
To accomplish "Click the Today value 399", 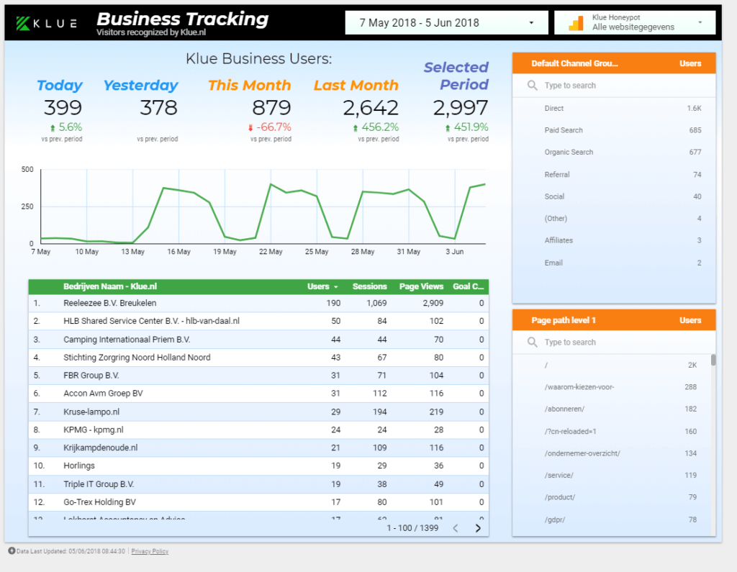I will click(63, 108).
